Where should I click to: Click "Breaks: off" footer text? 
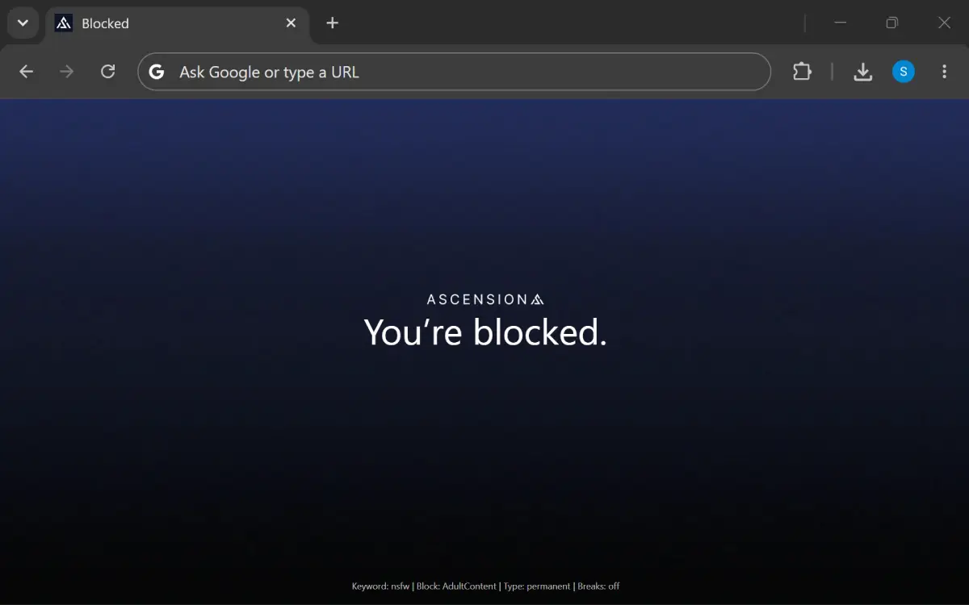point(598,586)
